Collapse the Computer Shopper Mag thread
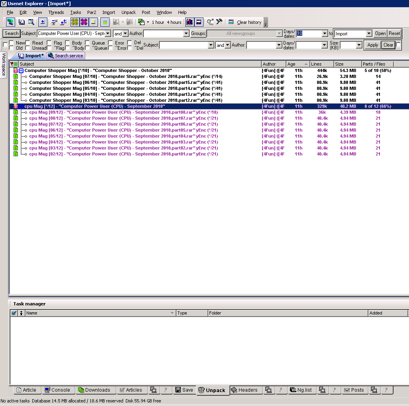The height and width of the screenshot is (406, 409). click(21, 70)
